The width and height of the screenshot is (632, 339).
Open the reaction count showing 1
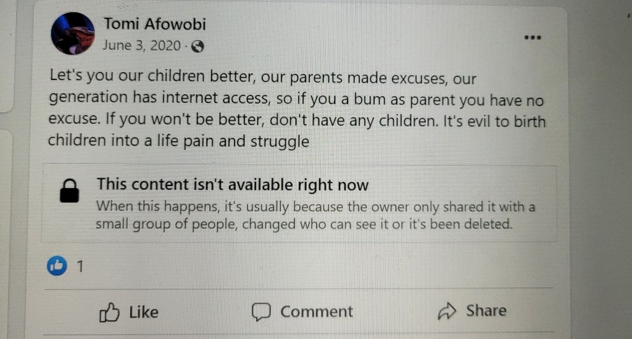click(79, 266)
